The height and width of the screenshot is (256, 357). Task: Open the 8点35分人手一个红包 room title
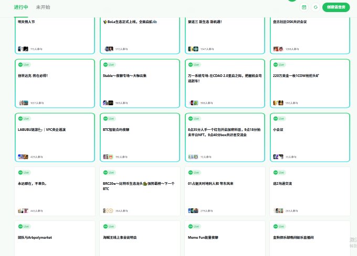[224, 132]
